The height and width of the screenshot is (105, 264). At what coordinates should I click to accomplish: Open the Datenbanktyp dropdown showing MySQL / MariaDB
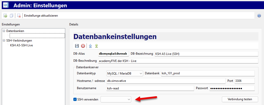(x=125, y=74)
